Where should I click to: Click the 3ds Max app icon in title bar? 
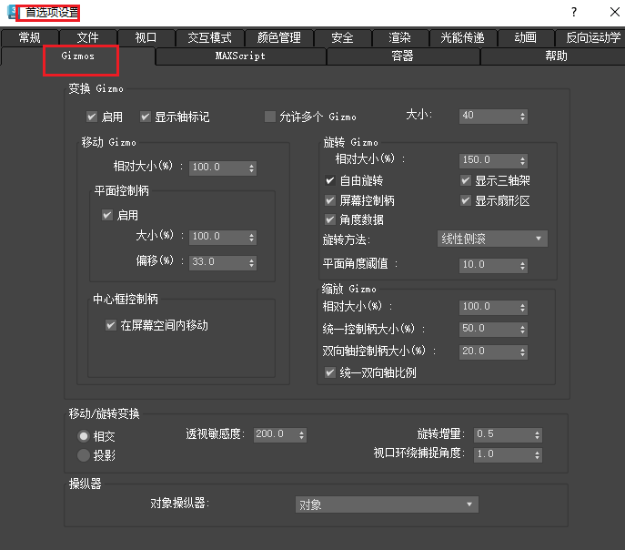(12, 12)
